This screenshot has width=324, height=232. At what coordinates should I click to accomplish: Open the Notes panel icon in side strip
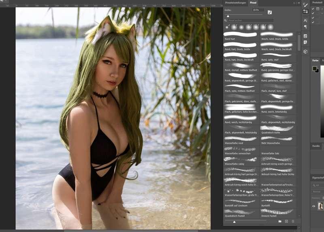coord(305,42)
